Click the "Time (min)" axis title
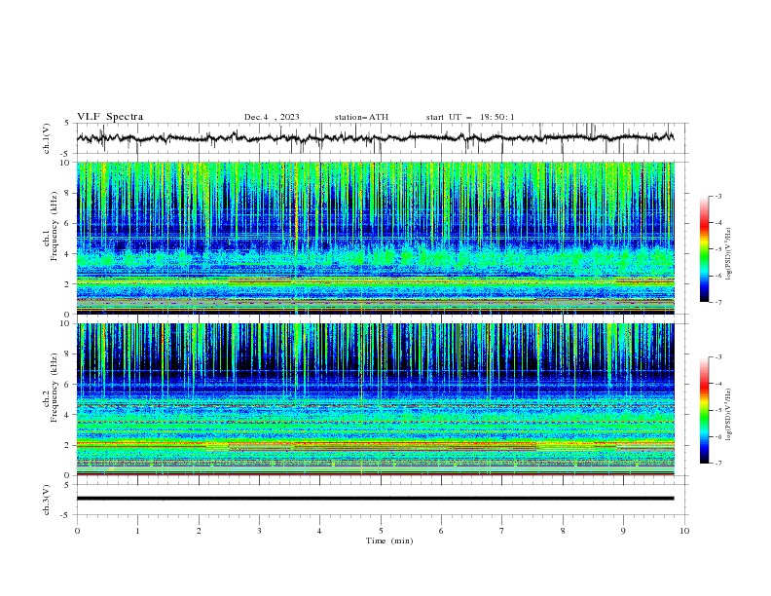The image size is (771, 596). [x=389, y=540]
